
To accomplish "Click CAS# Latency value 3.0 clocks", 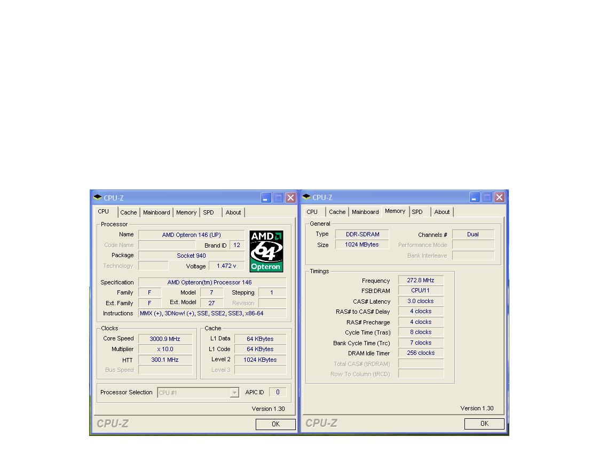I will coord(421,301).
